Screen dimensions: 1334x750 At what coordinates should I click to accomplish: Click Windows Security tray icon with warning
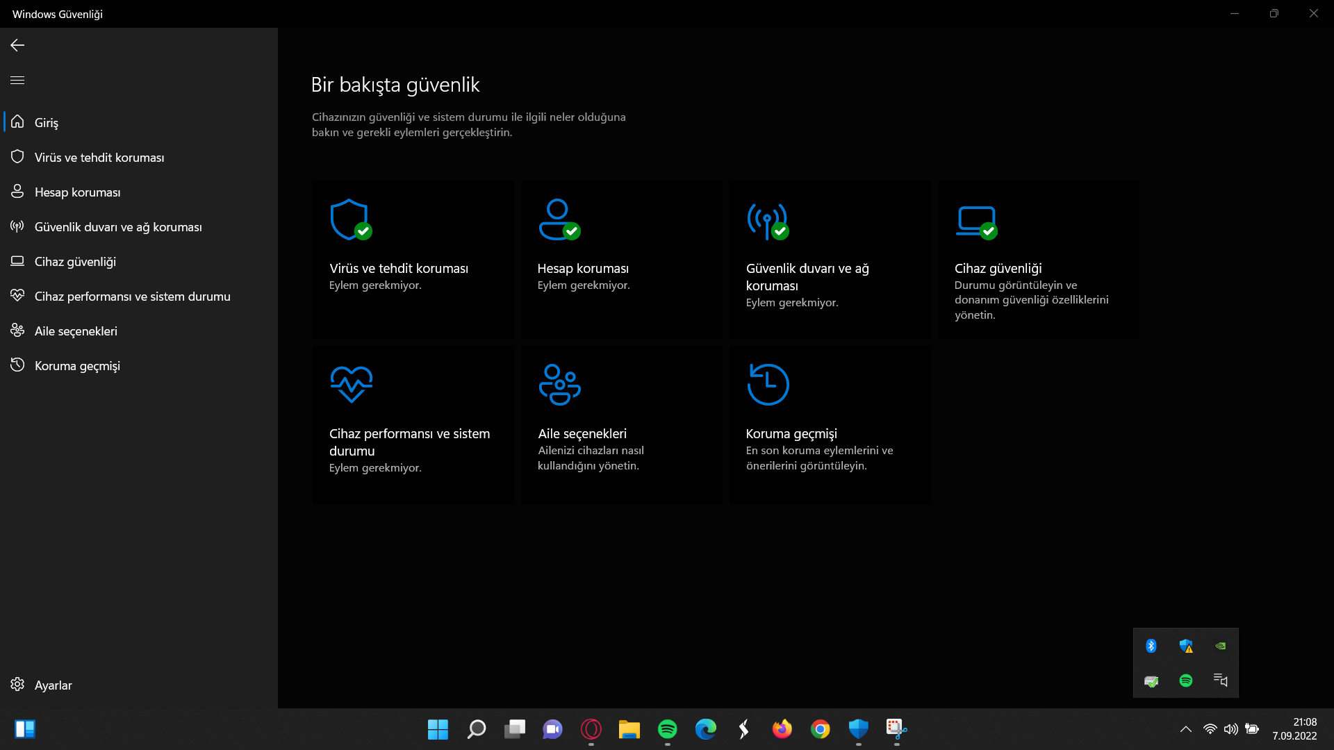click(x=1186, y=647)
